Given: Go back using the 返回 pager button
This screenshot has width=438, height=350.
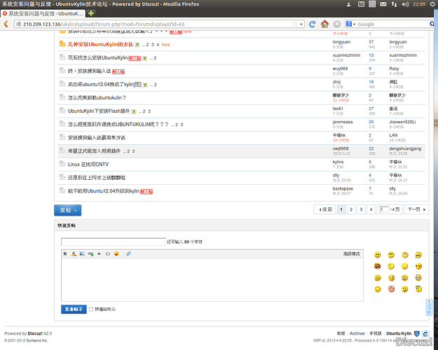Looking at the screenshot, I should 325,209.
